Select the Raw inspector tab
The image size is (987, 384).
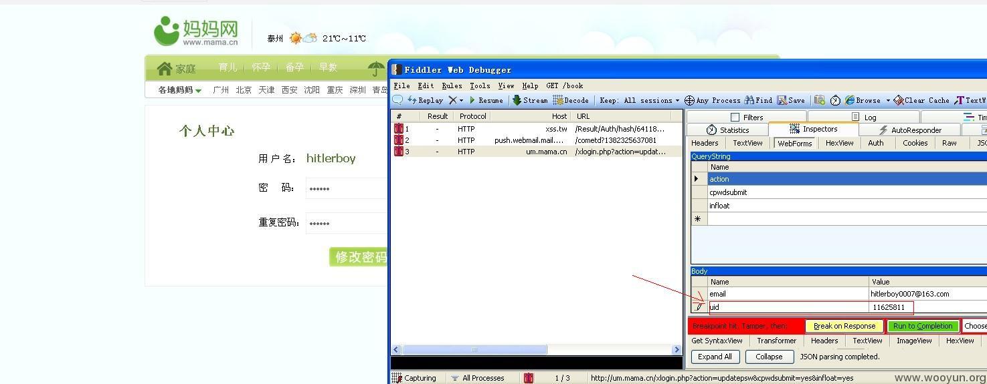950,143
